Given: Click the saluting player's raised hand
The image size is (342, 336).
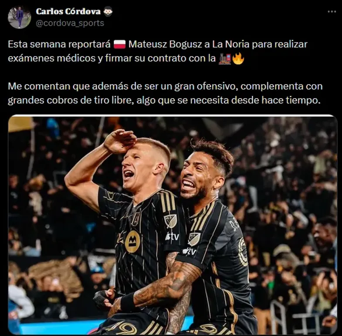Looking at the screenshot, I should pyautogui.click(x=120, y=141).
